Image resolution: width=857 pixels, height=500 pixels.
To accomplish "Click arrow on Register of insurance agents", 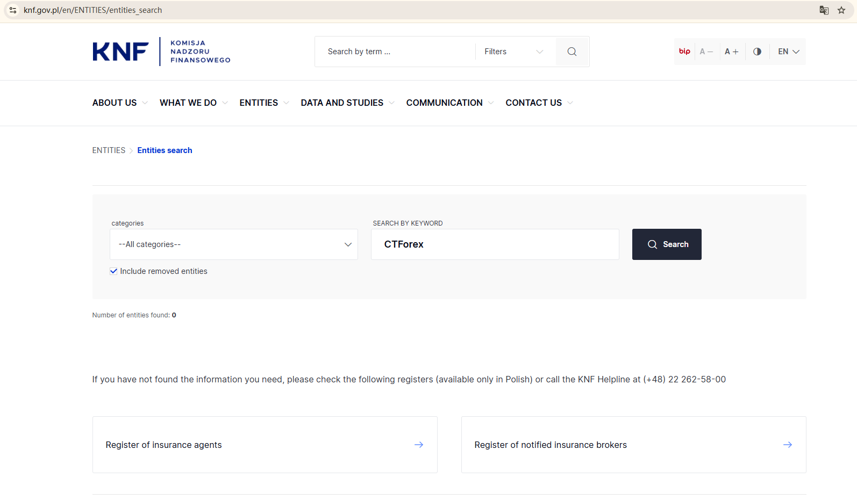I will point(419,445).
